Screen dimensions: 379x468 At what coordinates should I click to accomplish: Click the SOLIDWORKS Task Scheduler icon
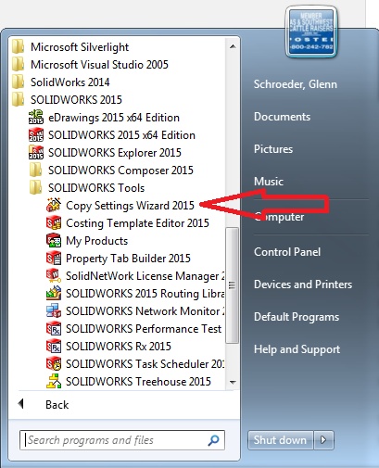tap(54, 363)
